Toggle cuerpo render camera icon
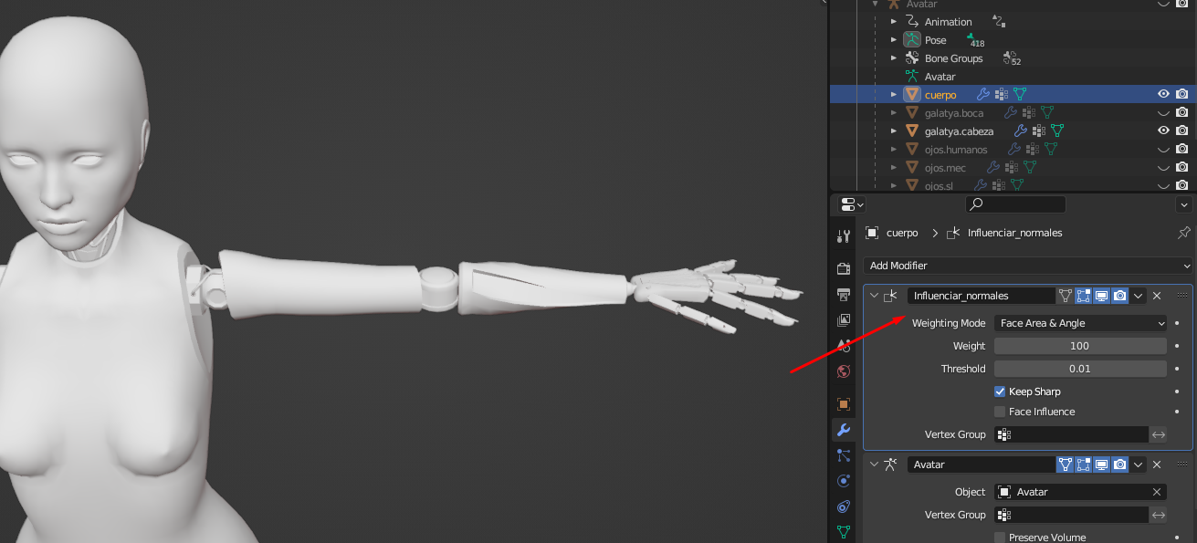 (1182, 94)
